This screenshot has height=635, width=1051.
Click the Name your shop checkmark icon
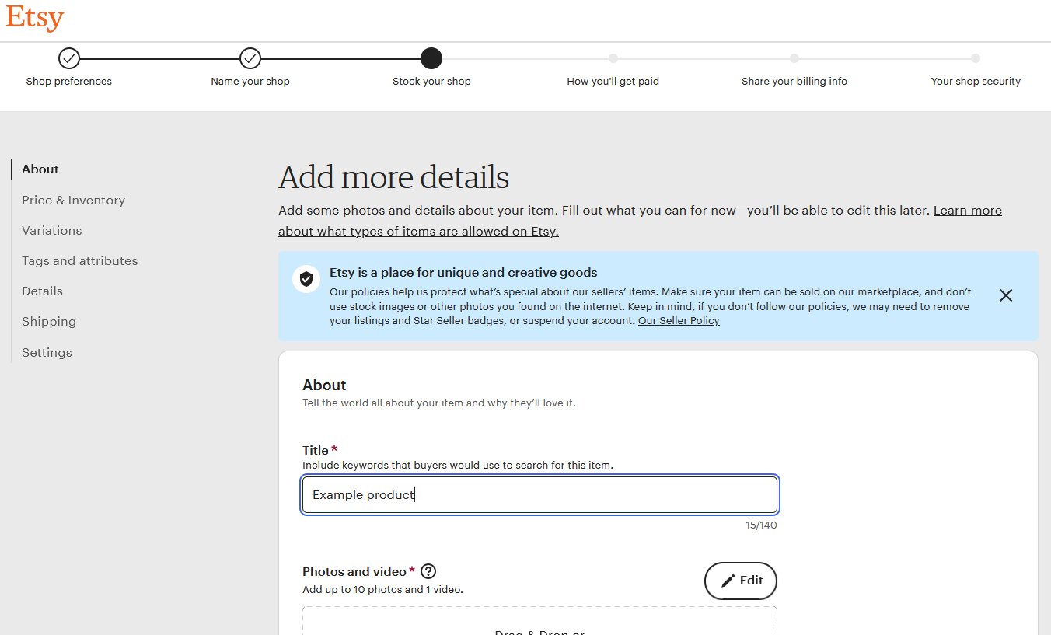[250, 58]
